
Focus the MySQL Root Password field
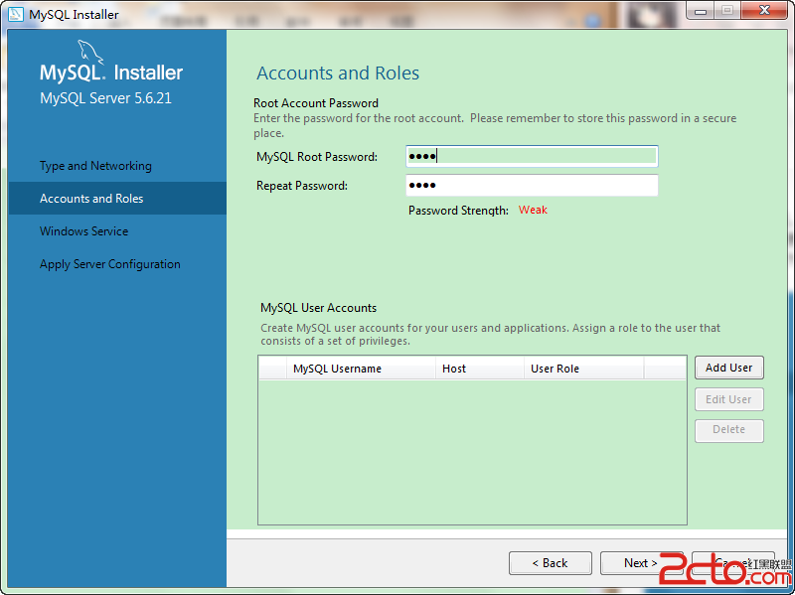[x=532, y=156]
